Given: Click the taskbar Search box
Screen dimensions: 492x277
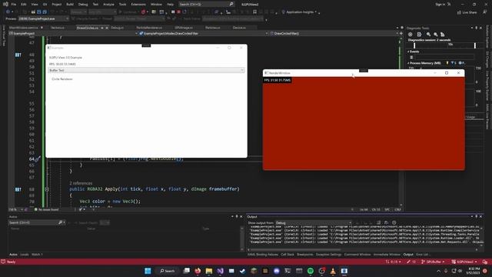Looking at the screenshot, I should [168, 271].
